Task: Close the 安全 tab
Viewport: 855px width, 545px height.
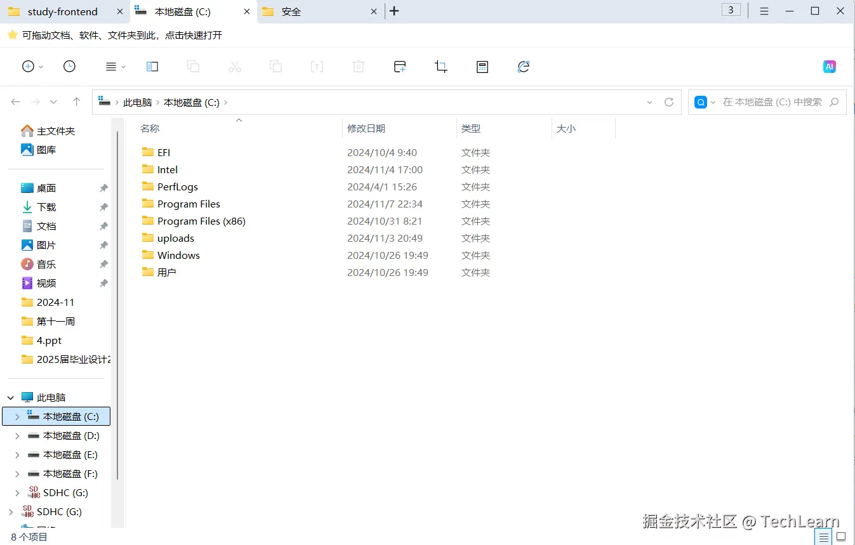Action: pos(374,11)
